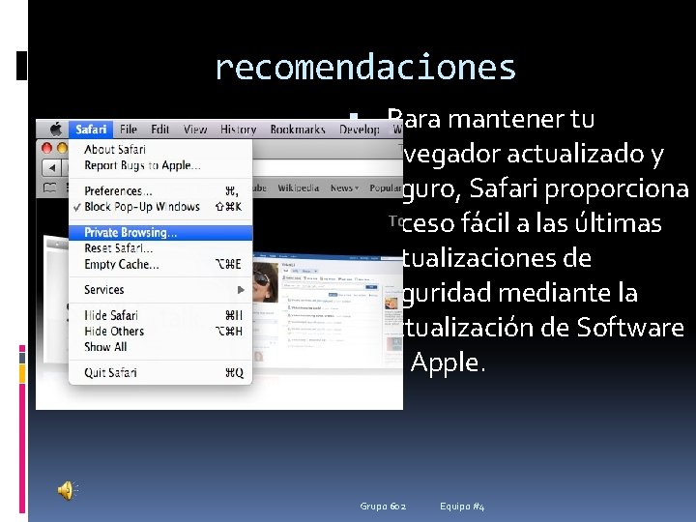Choose Reset Safari… entry

pos(160,248)
